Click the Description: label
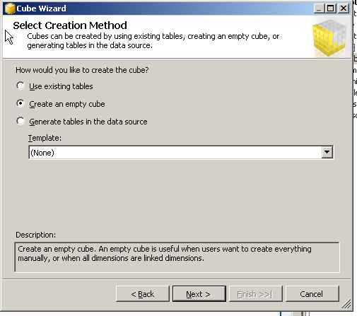The width and height of the screenshot is (357, 316). coord(36,235)
